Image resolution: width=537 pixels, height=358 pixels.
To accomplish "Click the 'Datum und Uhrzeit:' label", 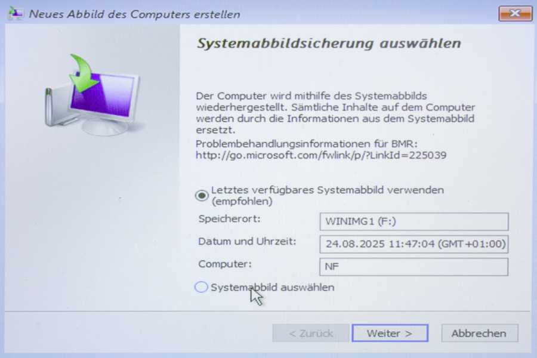I will [x=247, y=241].
